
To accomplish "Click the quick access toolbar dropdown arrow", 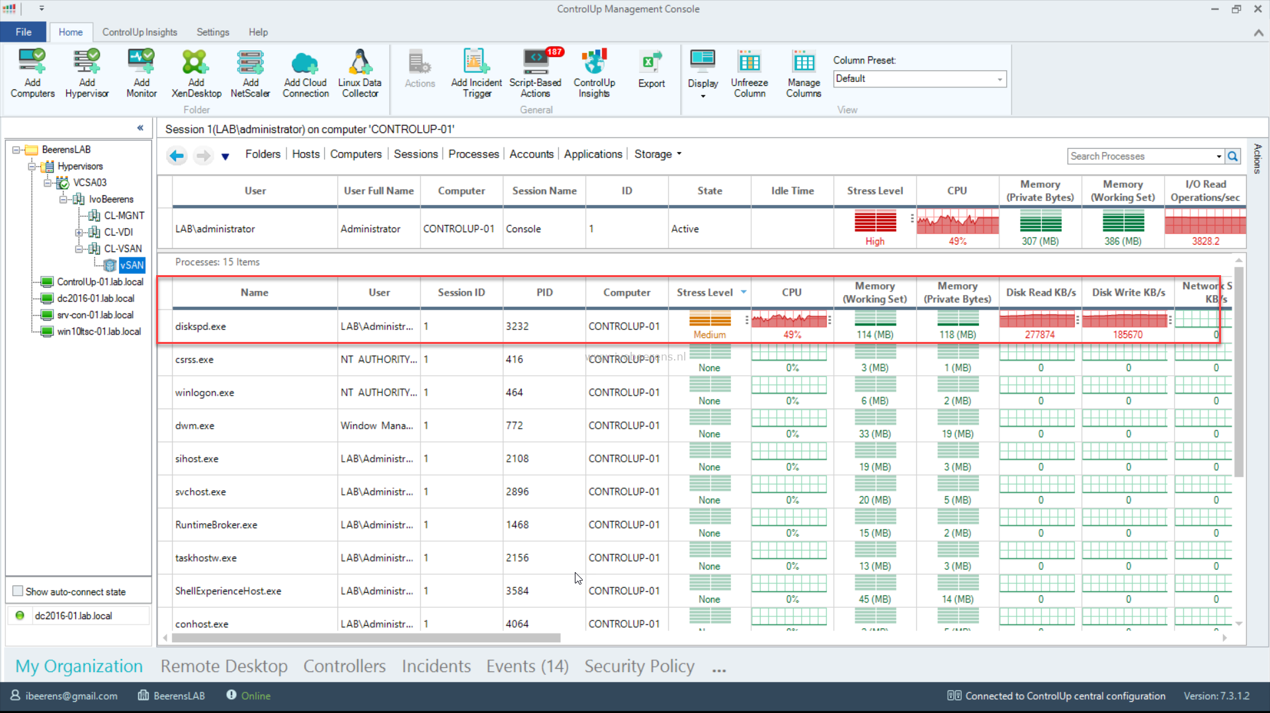I will tap(42, 9).
